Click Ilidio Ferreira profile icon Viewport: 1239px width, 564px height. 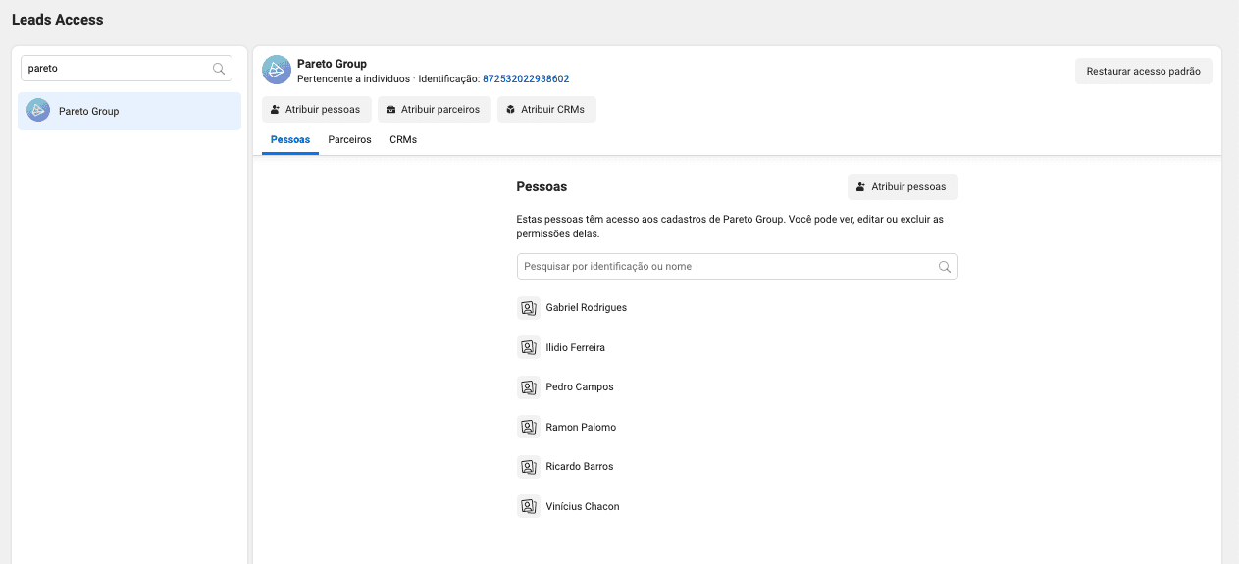(x=528, y=347)
